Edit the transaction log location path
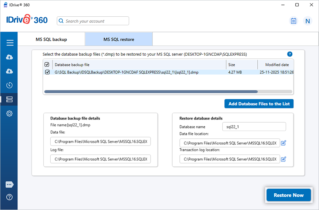This screenshot has width=319, height=210. (283, 159)
